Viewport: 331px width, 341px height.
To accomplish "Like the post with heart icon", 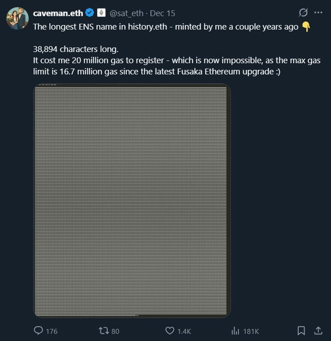I will click(170, 331).
